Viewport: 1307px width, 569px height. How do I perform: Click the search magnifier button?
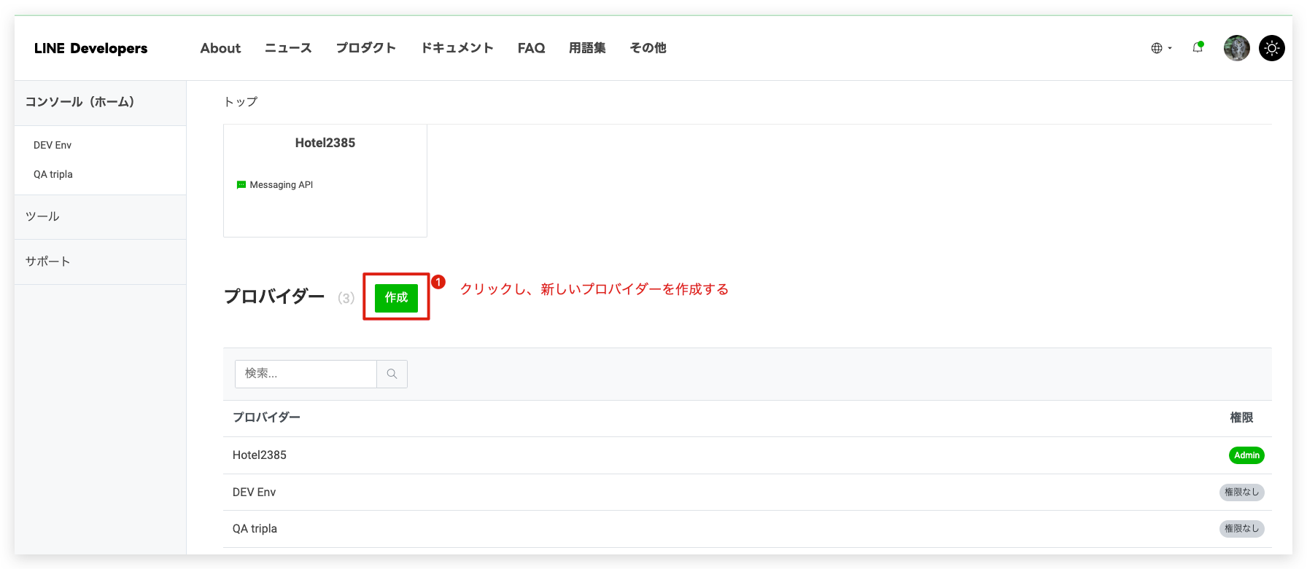[x=392, y=374]
